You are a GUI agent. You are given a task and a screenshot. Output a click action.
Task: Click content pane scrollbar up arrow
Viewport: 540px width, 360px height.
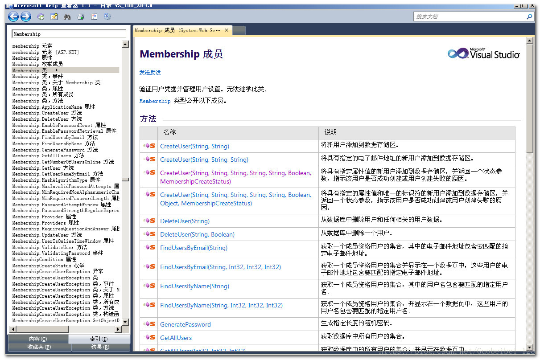tap(530, 41)
